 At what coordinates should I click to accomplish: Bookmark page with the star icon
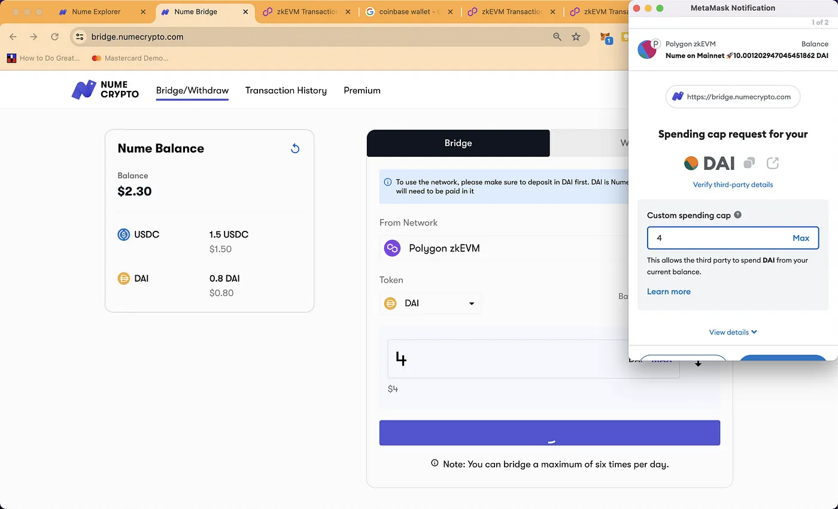point(576,36)
